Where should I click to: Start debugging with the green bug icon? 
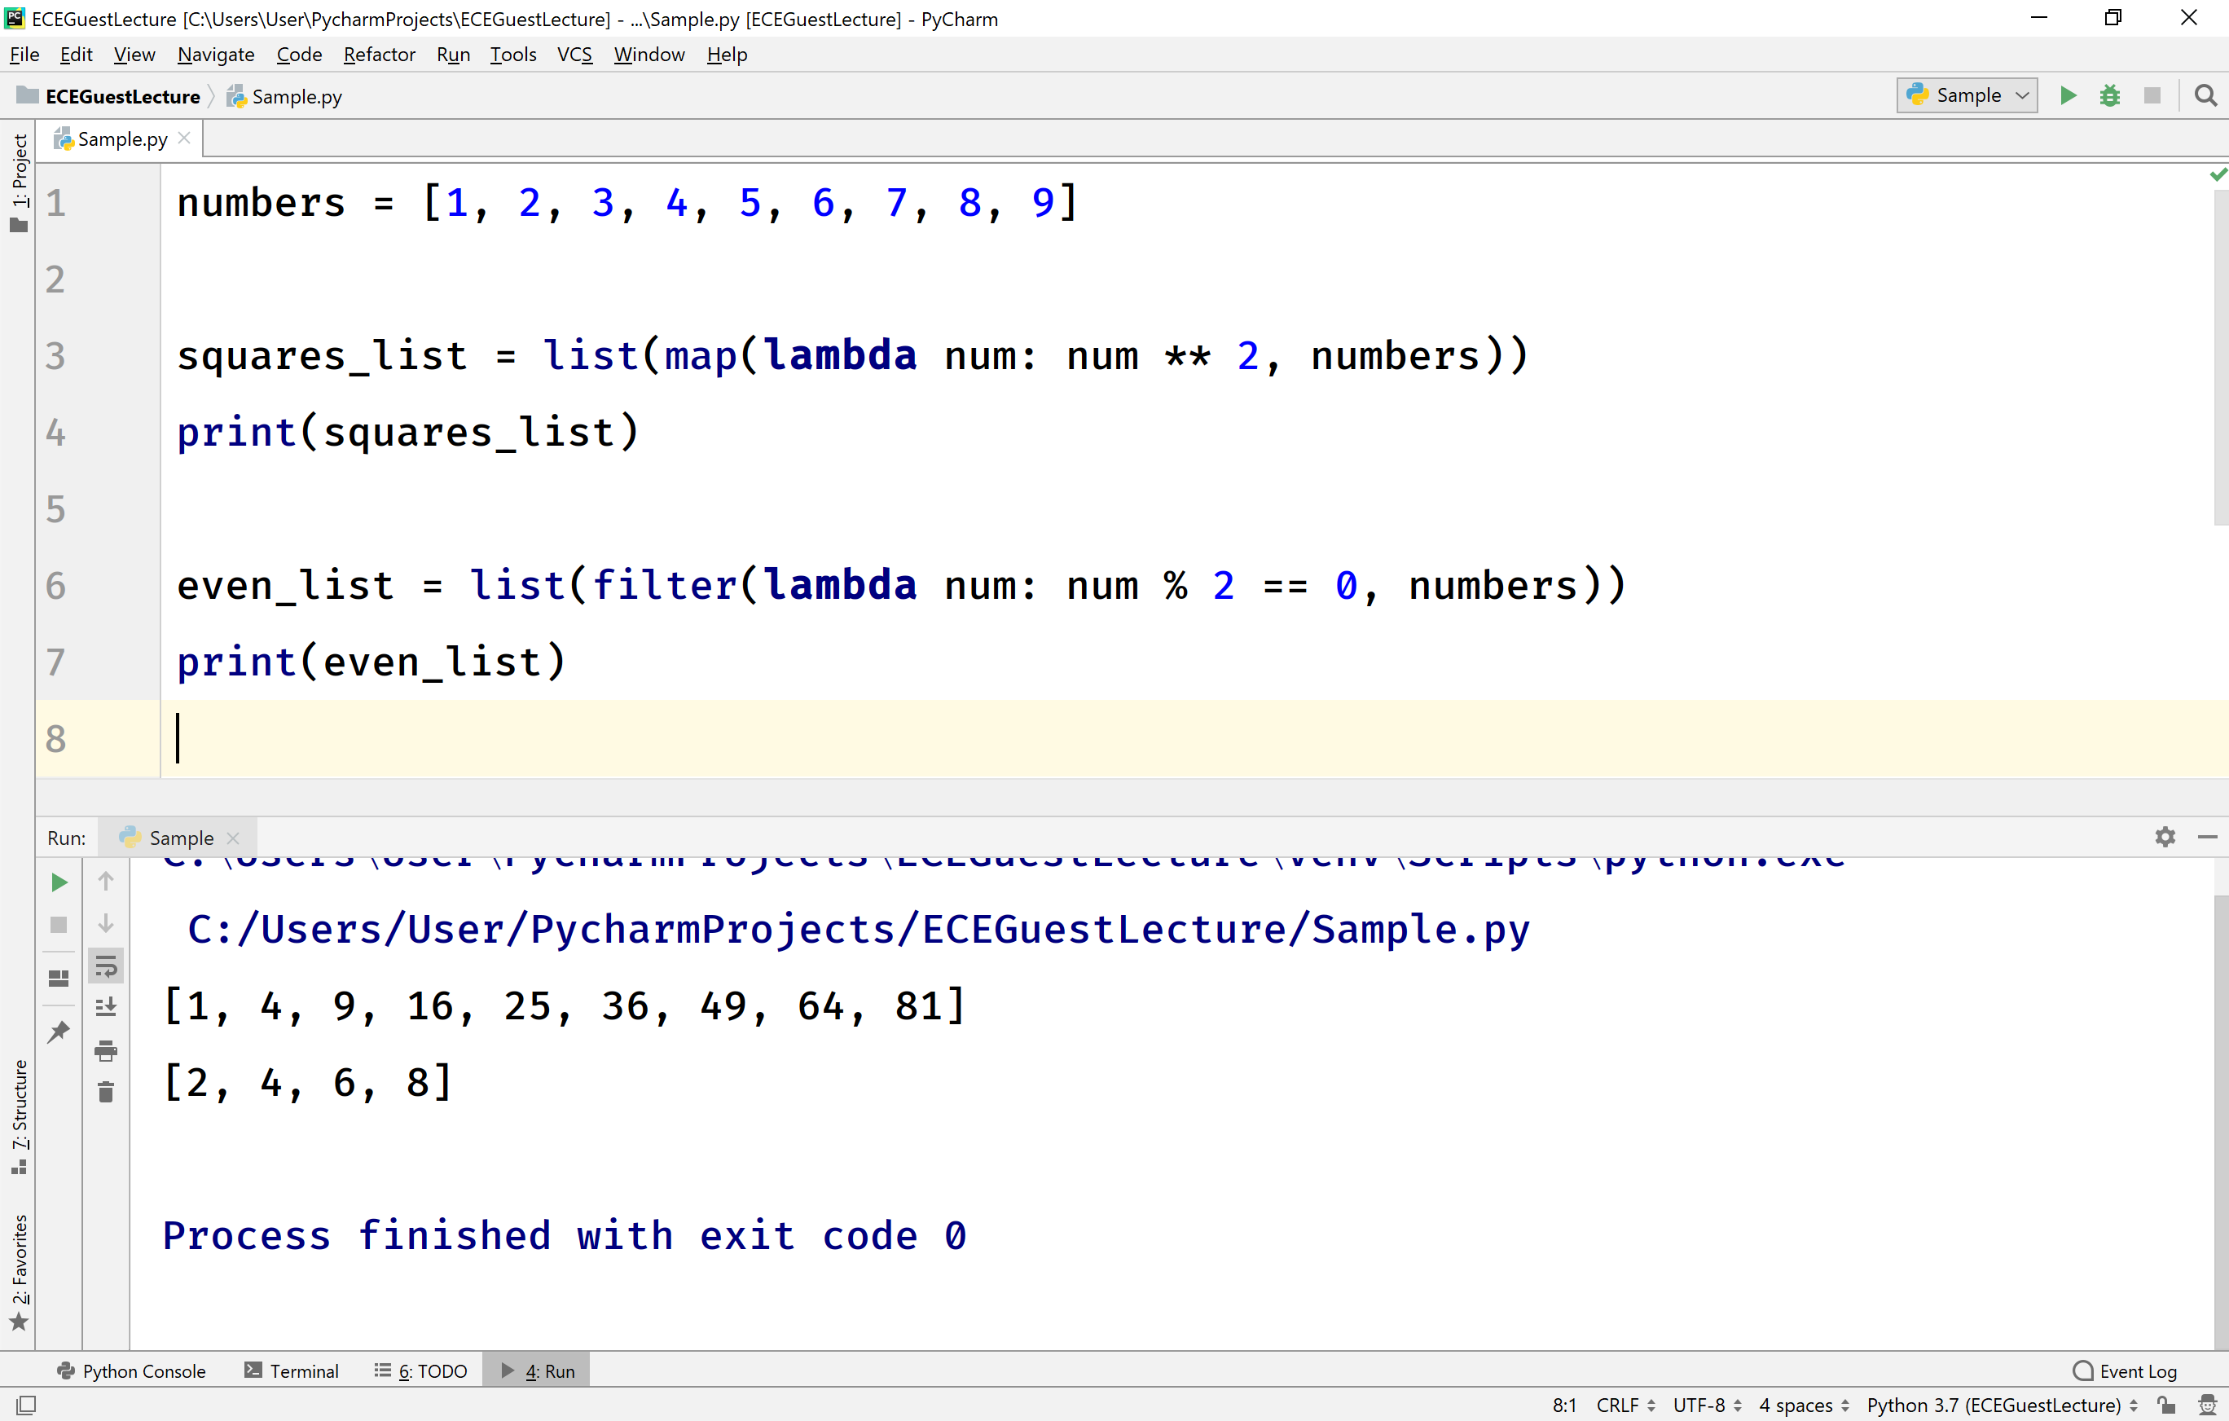2111,95
